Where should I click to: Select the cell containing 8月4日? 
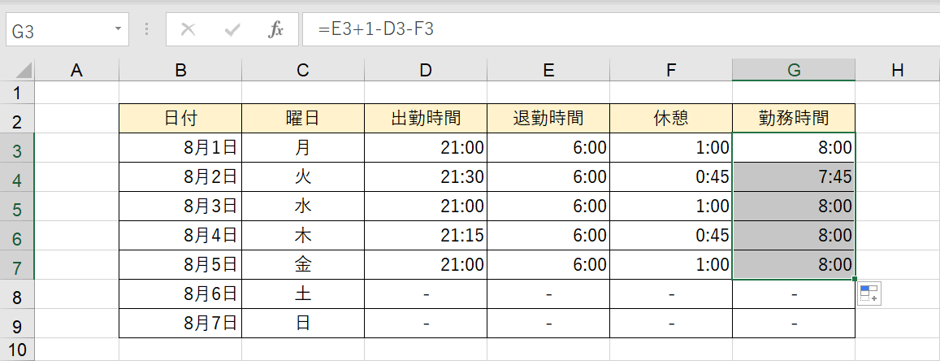(180, 235)
